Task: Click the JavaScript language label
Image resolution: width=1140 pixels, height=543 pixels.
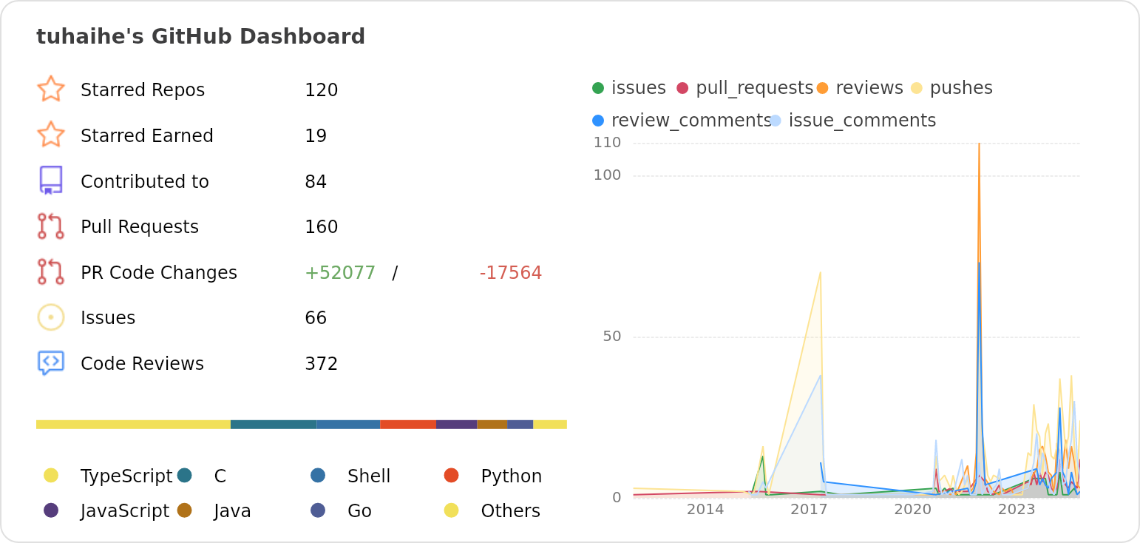Action: [x=125, y=511]
